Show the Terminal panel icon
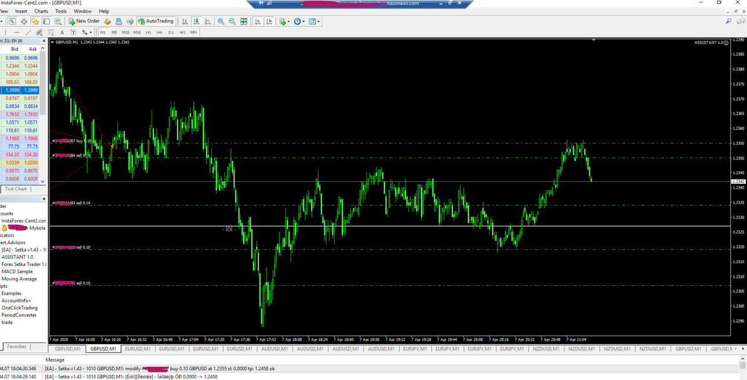The image size is (747, 380). [x=46, y=21]
